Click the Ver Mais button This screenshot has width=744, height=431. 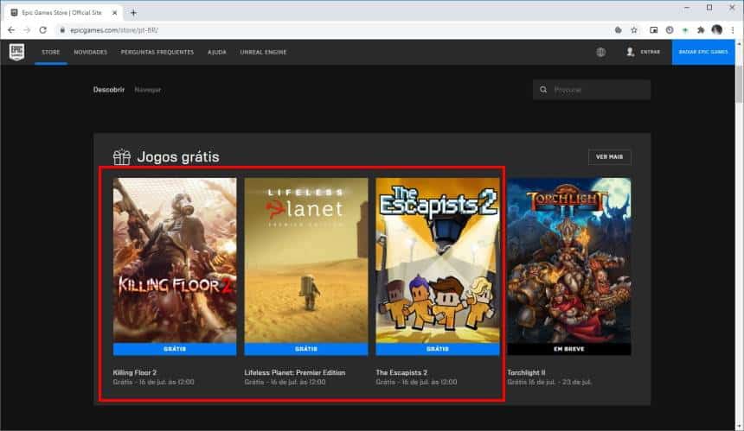coord(610,157)
